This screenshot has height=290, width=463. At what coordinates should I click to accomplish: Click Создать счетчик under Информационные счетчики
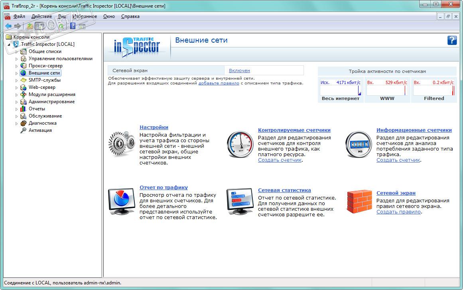398,160
